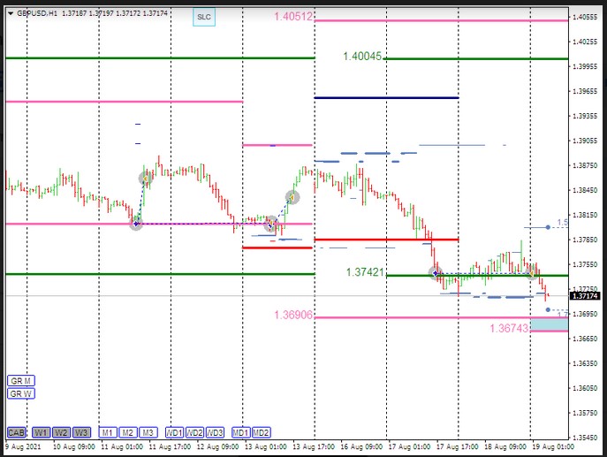Click the SLC button on chart
607x457 pixels.
click(x=204, y=18)
